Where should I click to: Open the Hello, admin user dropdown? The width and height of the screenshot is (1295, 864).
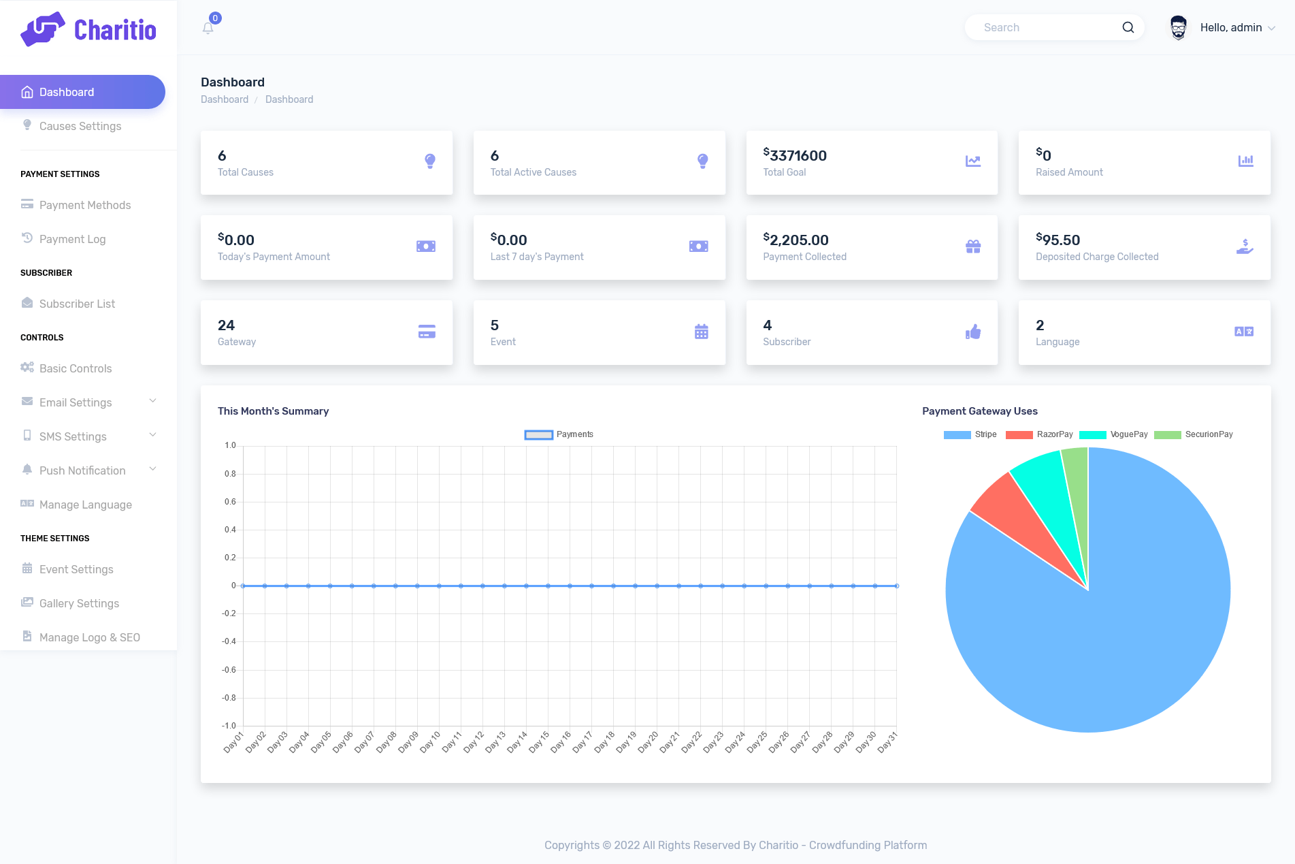1236,28
